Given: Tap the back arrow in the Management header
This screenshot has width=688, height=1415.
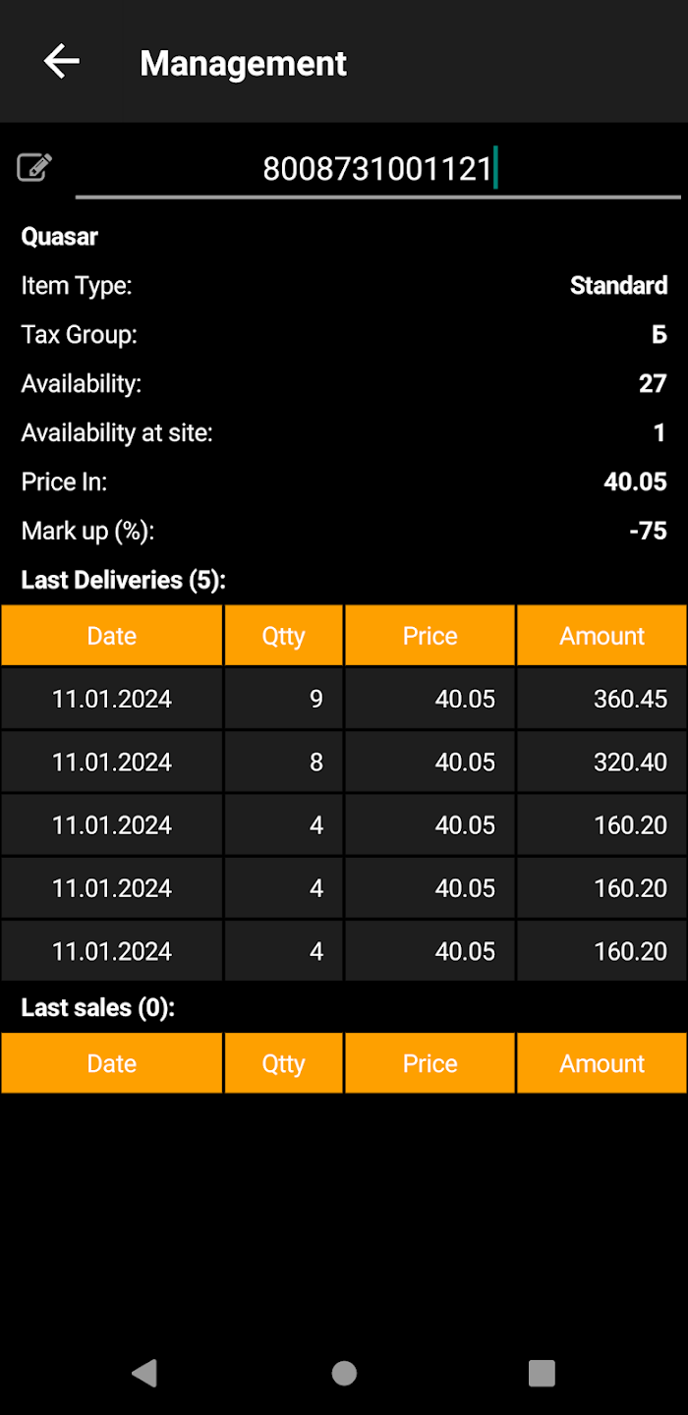Looking at the screenshot, I should point(61,62).
